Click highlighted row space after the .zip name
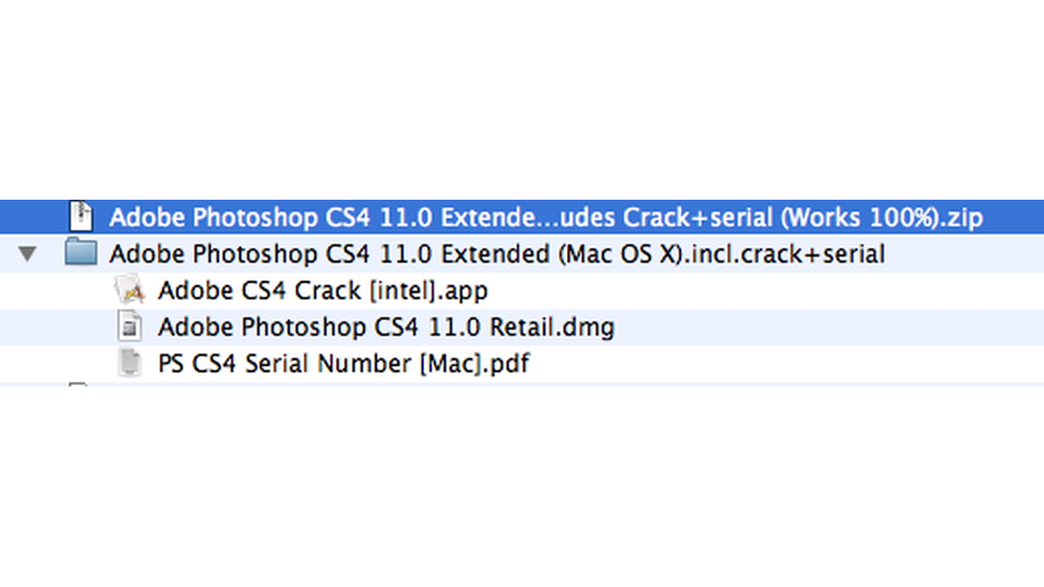Screen dimensions: 1044x587 pyautogui.click(x=1014, y=217)
